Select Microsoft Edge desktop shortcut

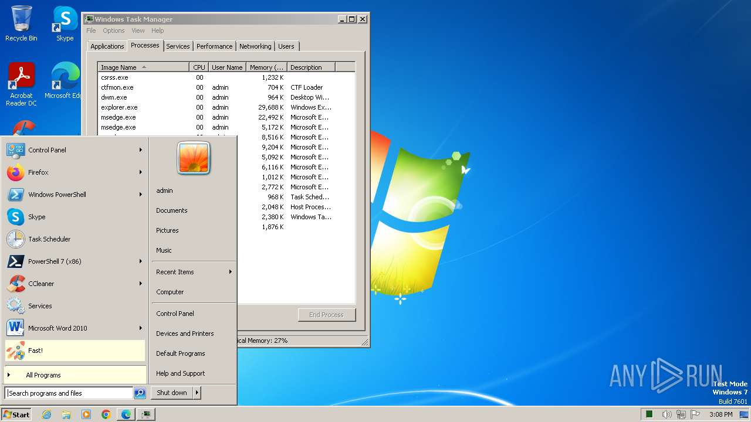tap(63, 81)
